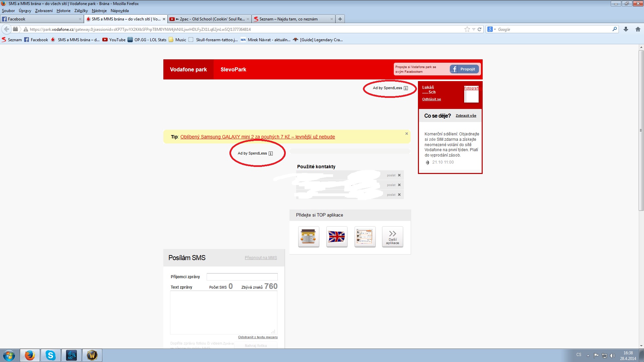The image size is (644, 362).
Task: Go back with the browser back arrow
Action: (x=6, y=29)
